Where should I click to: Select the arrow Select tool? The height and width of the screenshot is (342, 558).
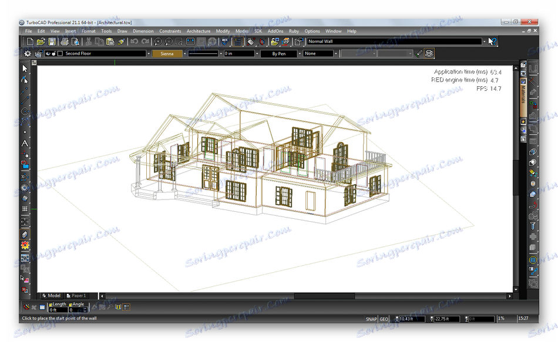25,67
